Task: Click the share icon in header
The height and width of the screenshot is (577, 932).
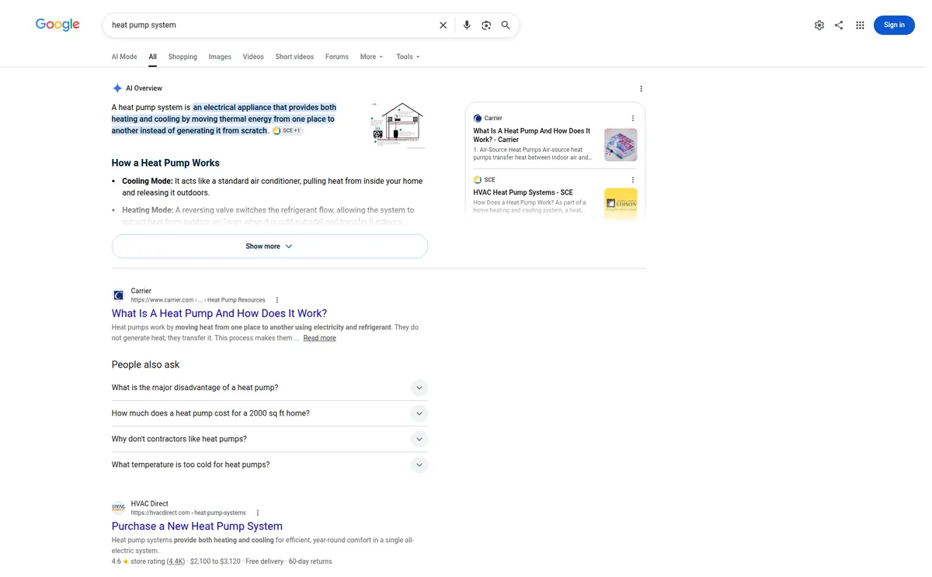Action: (x=839, y=25)
